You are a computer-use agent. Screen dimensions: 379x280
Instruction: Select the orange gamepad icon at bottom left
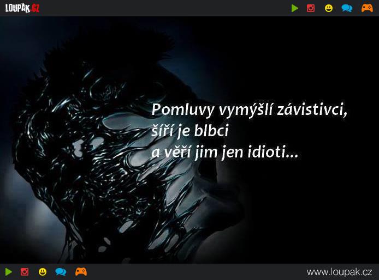click(x=81, y=271)
